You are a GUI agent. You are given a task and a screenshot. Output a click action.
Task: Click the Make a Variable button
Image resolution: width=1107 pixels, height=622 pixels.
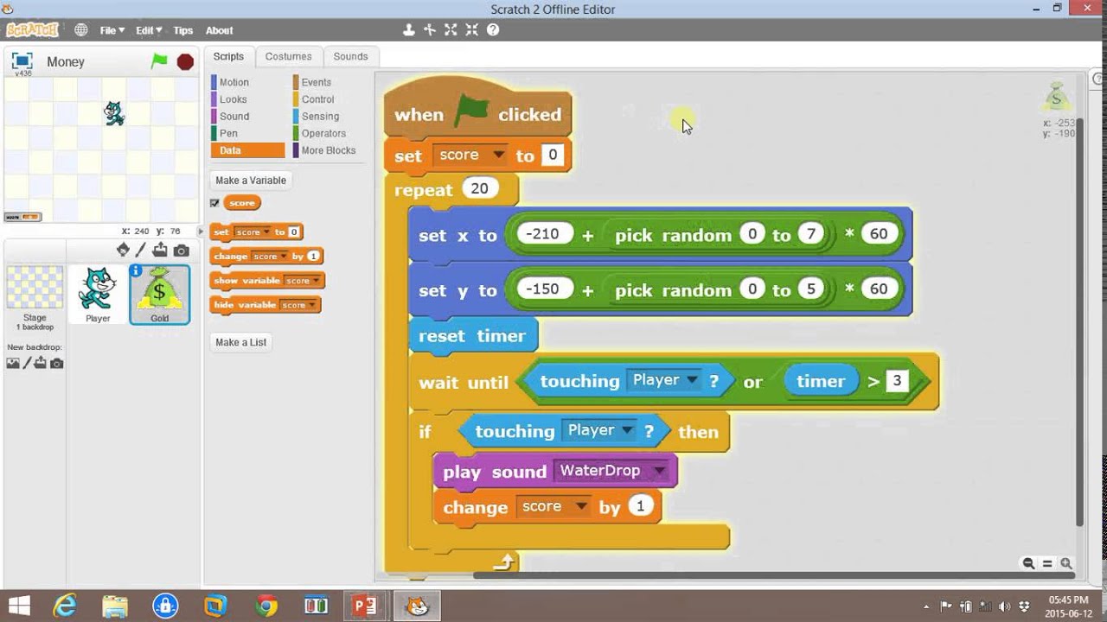[251, 181]
